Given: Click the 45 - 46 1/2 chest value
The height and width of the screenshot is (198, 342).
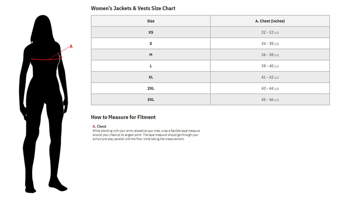Looking at the screenshot, I should click(x=270, y=99).
